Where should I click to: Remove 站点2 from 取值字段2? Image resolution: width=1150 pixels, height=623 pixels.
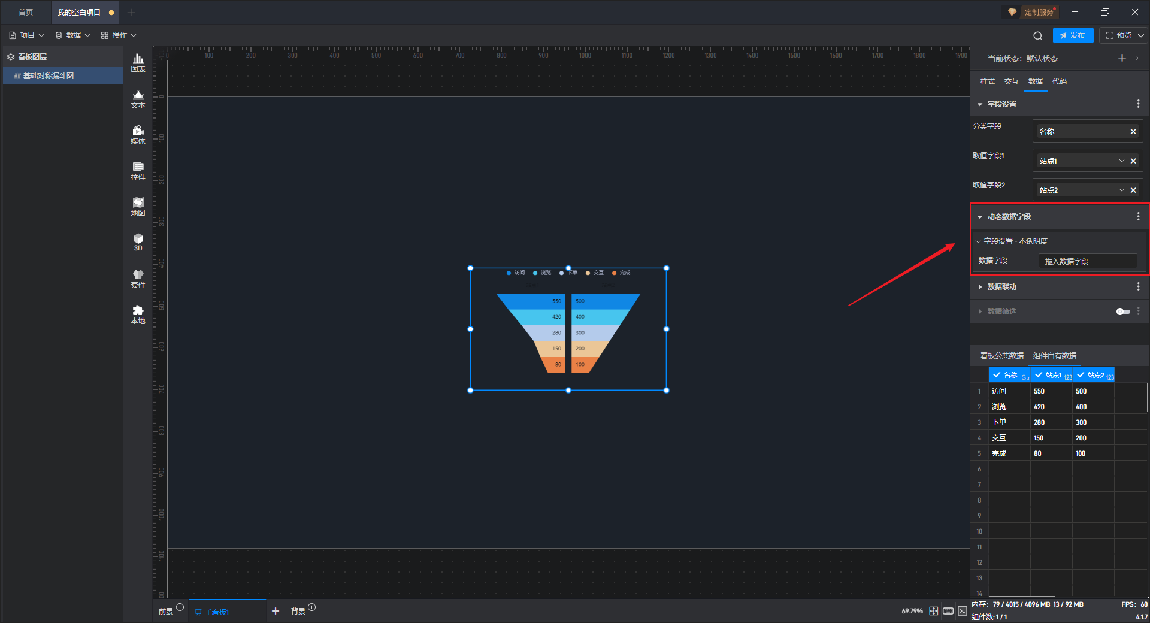(x=1133, y=190)
